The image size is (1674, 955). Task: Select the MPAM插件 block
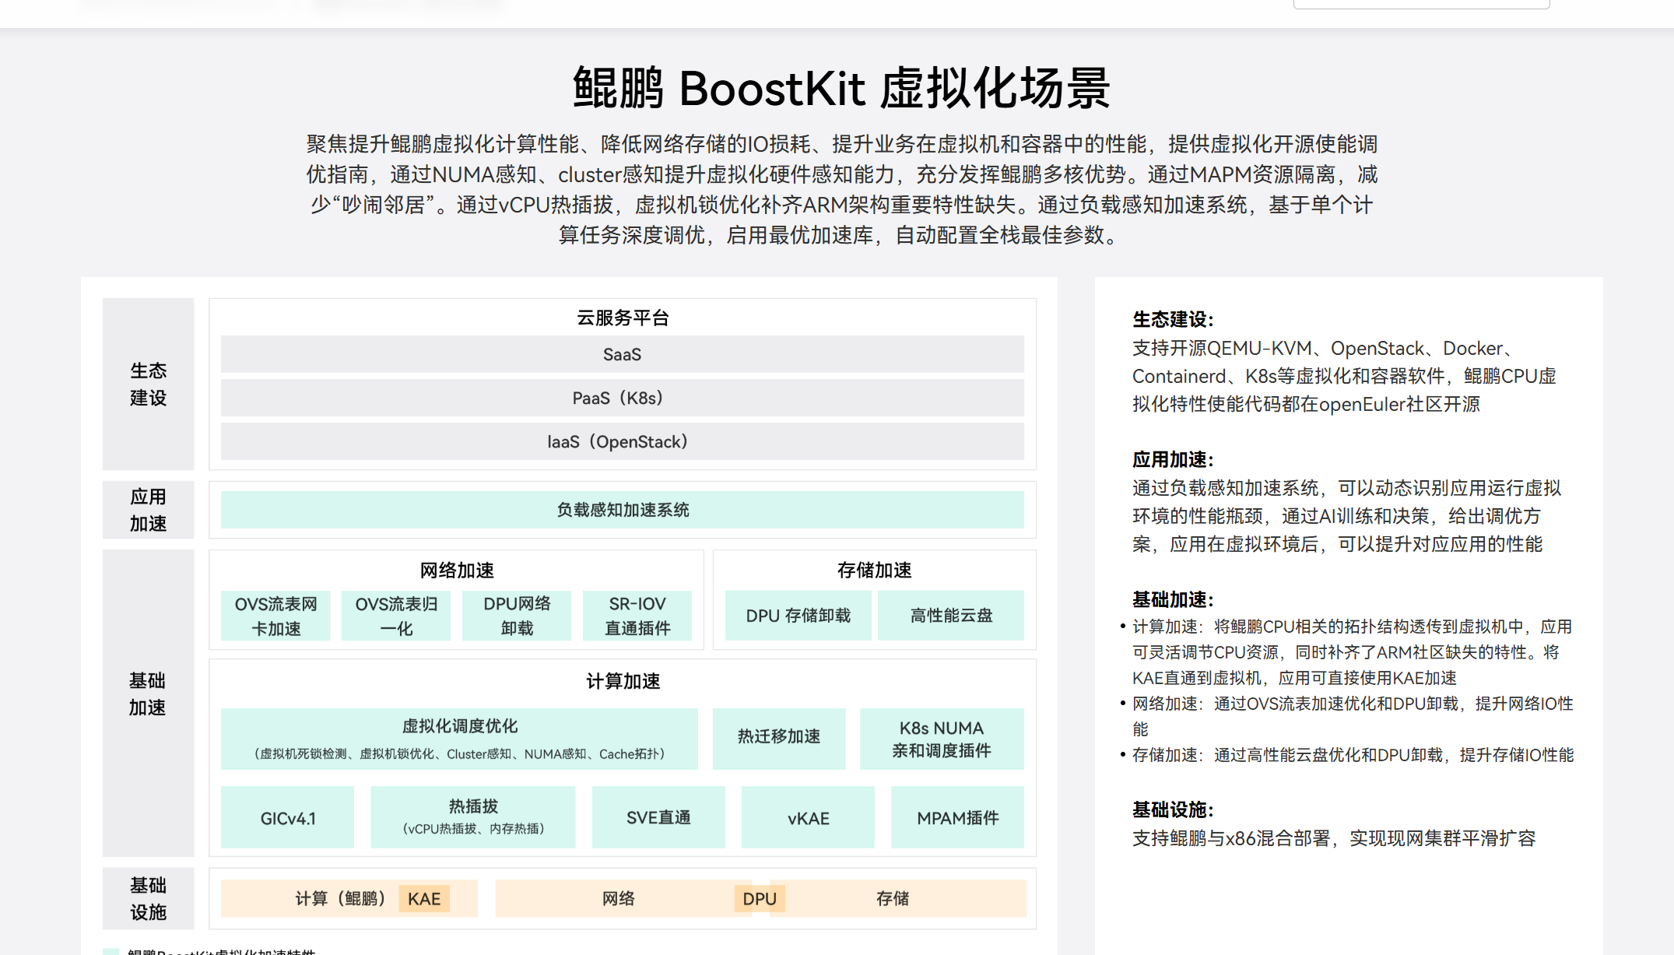click(x=957, y=818)
